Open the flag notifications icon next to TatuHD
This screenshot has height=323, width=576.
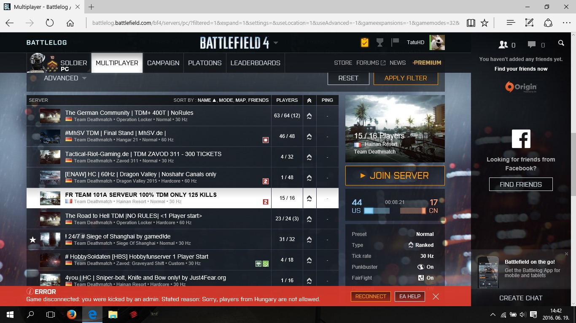395,42
